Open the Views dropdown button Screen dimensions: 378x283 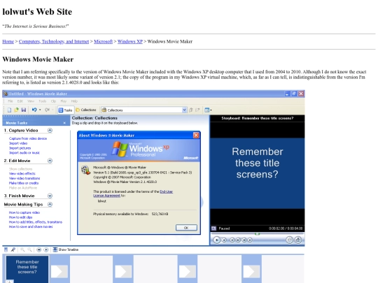[x=208, y=110]
